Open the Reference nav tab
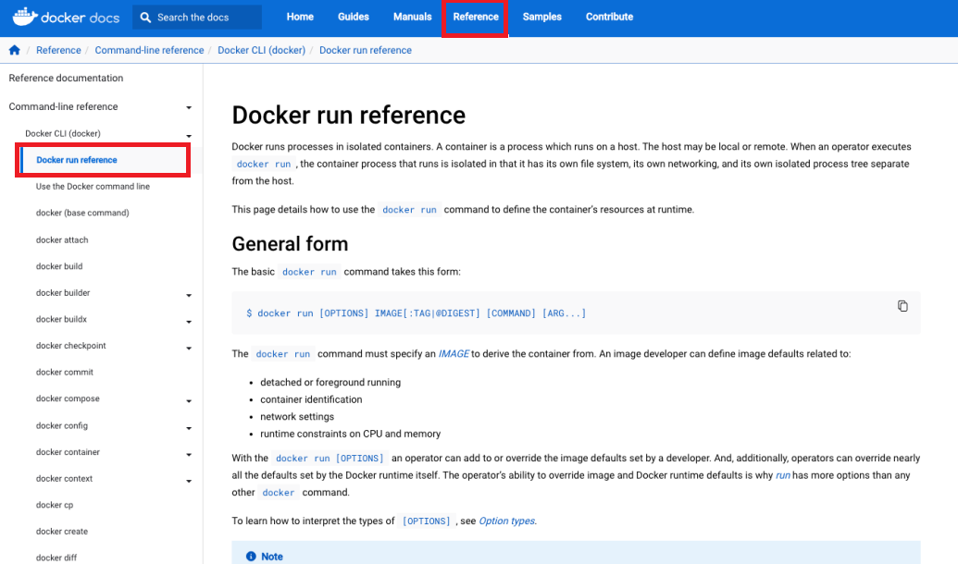Image resolution: width=958 pixels, height=564 pixels. (476, 17)
